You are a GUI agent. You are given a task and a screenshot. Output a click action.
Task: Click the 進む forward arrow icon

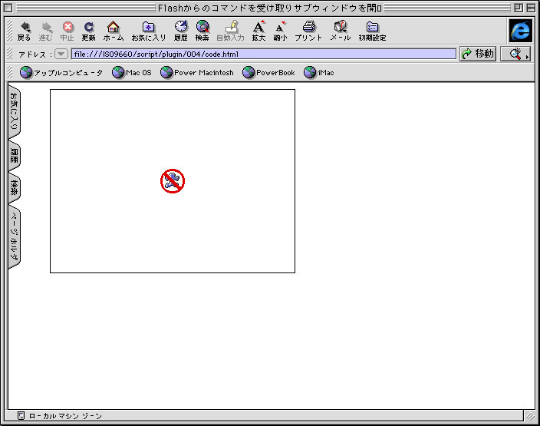click(45, 31)
